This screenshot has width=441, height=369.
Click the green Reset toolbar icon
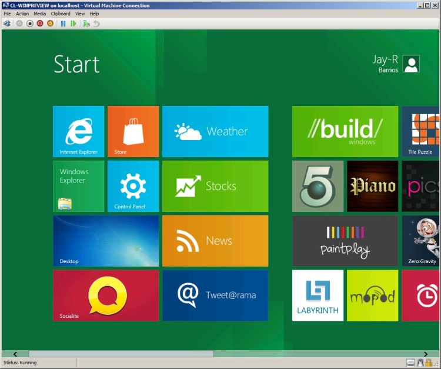[73, 24]
